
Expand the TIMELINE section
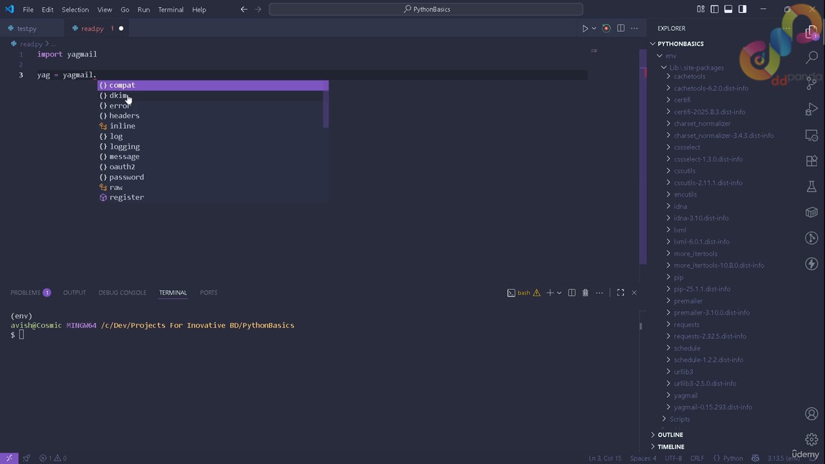671,447
